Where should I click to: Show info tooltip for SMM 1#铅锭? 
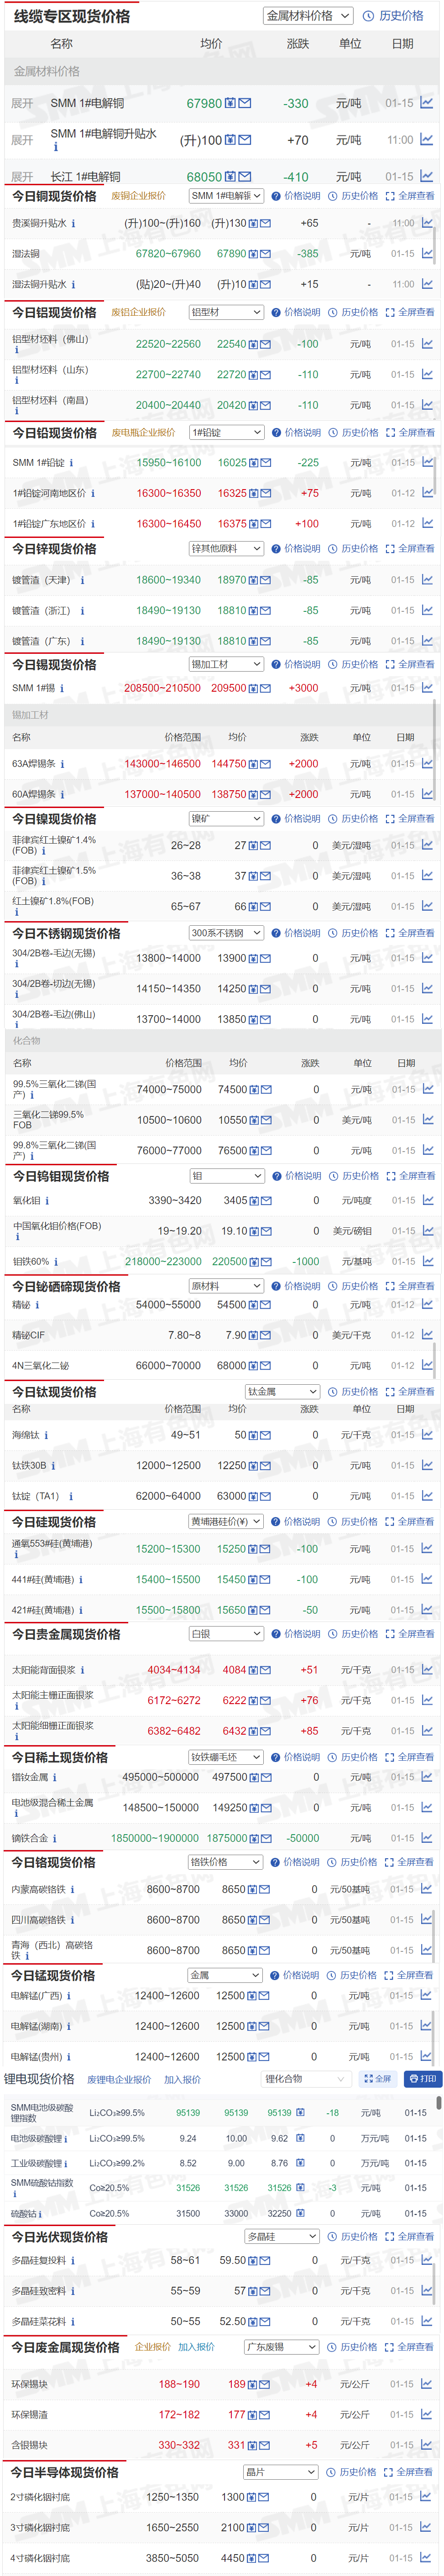(71, 463)
